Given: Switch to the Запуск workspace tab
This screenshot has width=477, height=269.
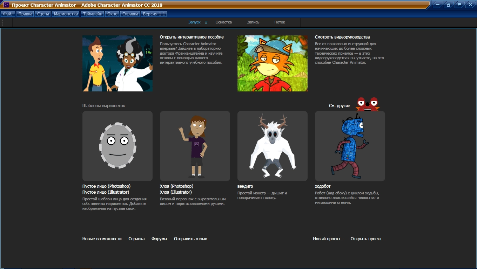Looking at the screenshot, I should (x=194, y=22).
